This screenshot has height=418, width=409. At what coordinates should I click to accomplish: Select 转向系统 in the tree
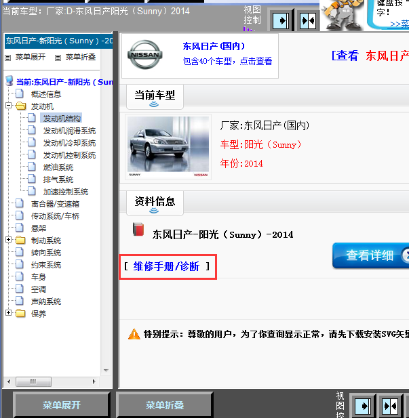click(x=46, y=253)
